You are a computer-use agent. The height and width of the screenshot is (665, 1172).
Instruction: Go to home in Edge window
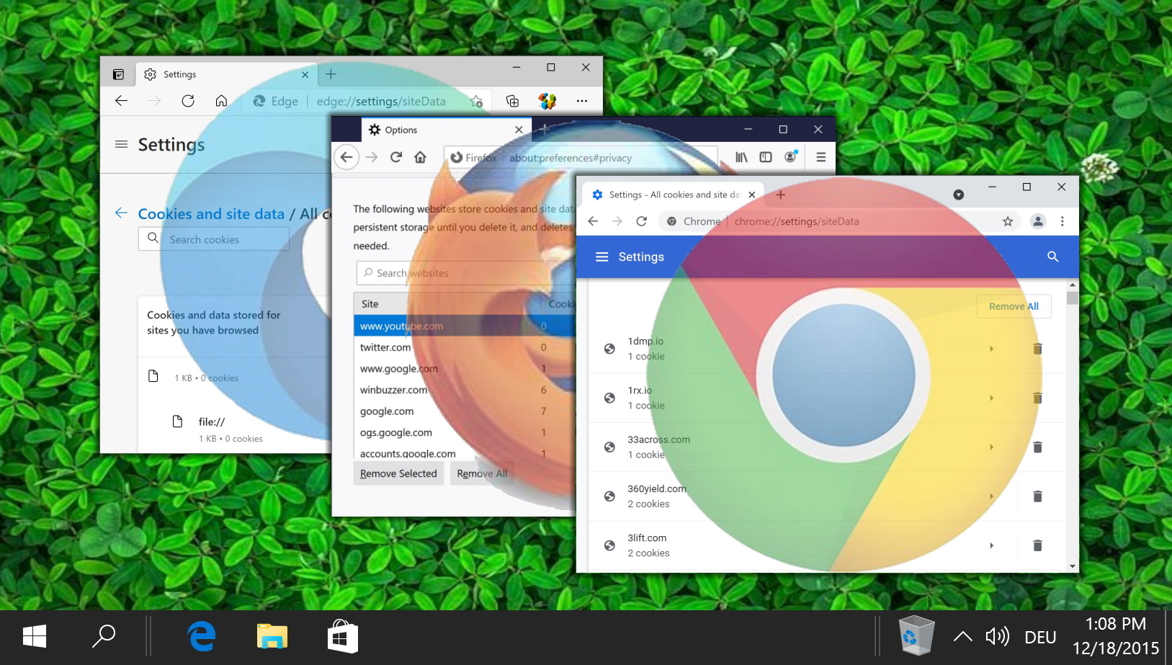click(x=221, y=101)
